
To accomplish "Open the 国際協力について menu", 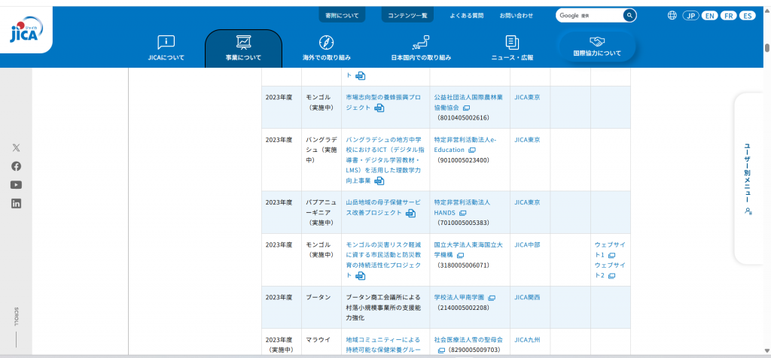I will (597, 47).
